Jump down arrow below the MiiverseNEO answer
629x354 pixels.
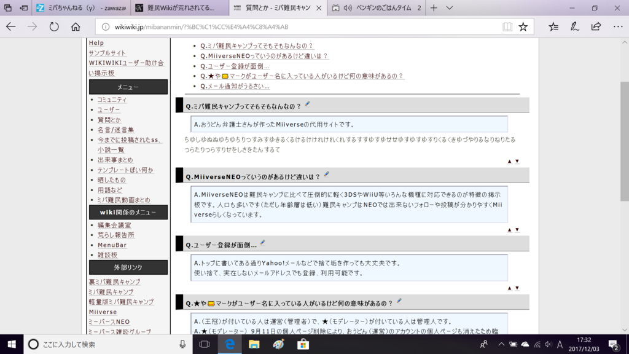point(517,230)
